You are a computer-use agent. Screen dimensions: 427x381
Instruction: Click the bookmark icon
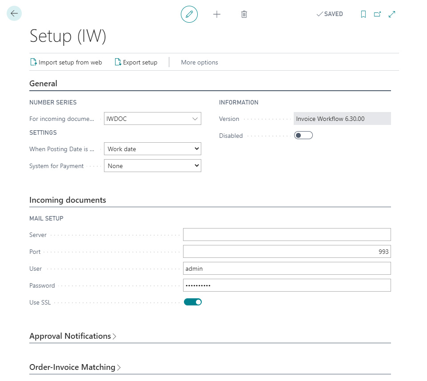pos(363,14)
